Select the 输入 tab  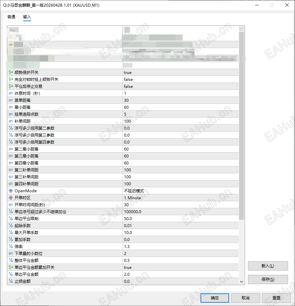click(x=27, y=17)
